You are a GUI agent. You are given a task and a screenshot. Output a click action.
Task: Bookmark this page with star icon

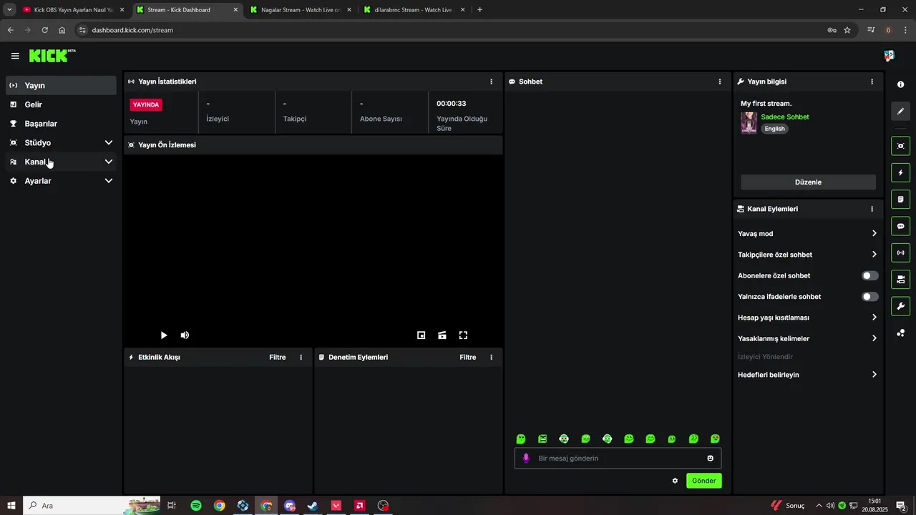click(847, 30)
